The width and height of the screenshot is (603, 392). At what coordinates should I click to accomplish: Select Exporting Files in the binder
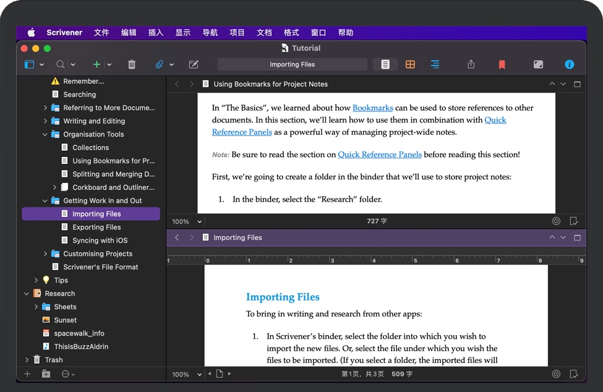[x=96, y=227]
